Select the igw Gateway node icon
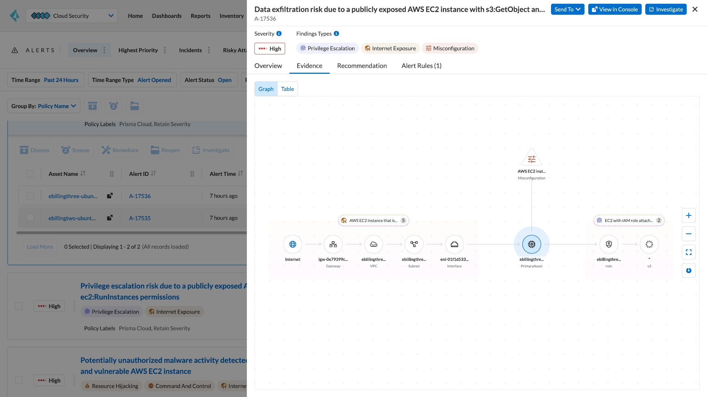Viewport: 707px width, 397px height. 333,244
